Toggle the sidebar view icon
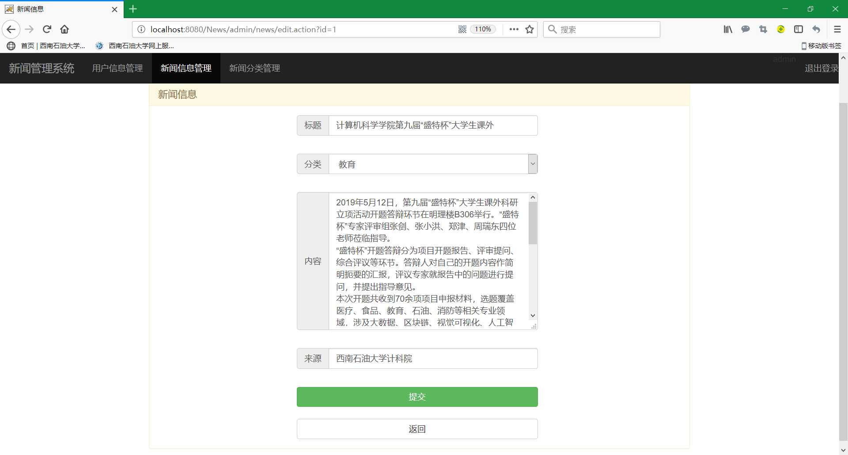This screenshot has height=455, width=848. [799, 30]
